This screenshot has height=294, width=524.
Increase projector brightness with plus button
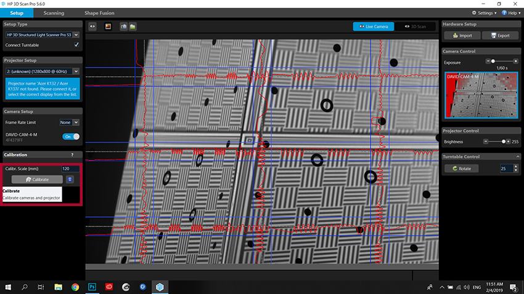coord(509,141)
